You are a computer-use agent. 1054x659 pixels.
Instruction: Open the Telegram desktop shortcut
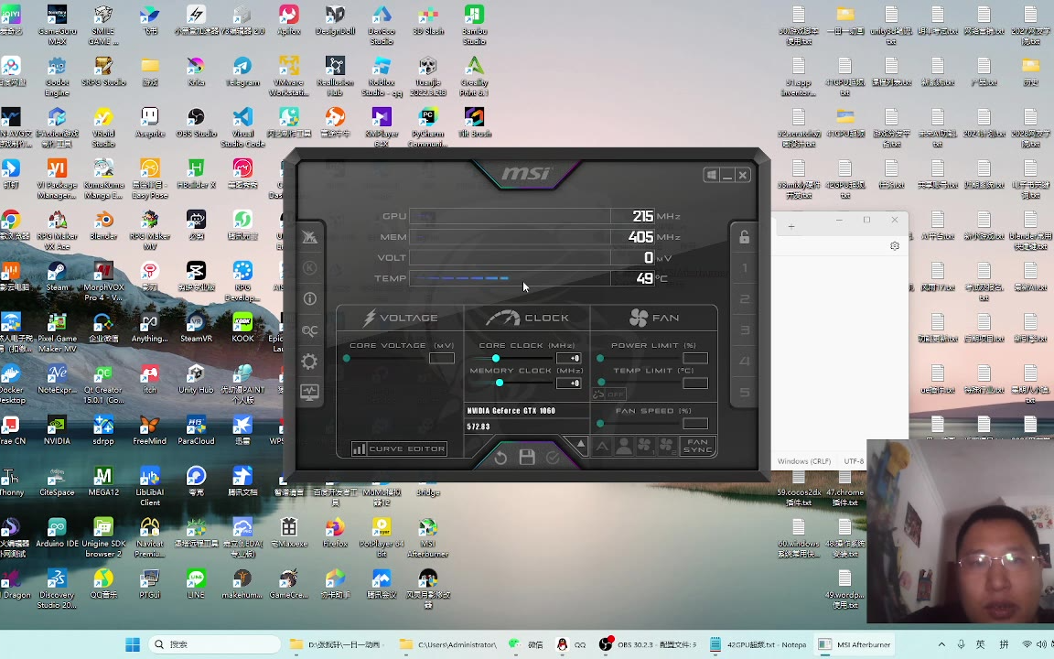coord(242,72)
